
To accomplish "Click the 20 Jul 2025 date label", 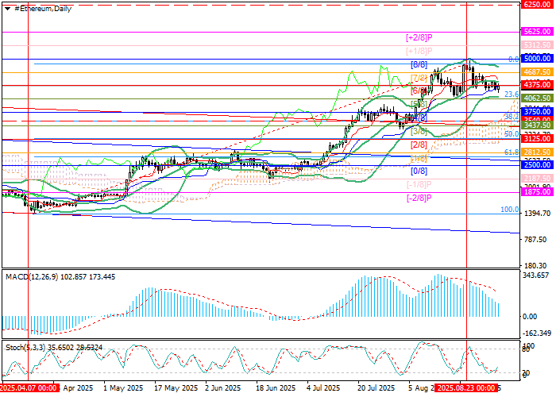I will point(376,387).
